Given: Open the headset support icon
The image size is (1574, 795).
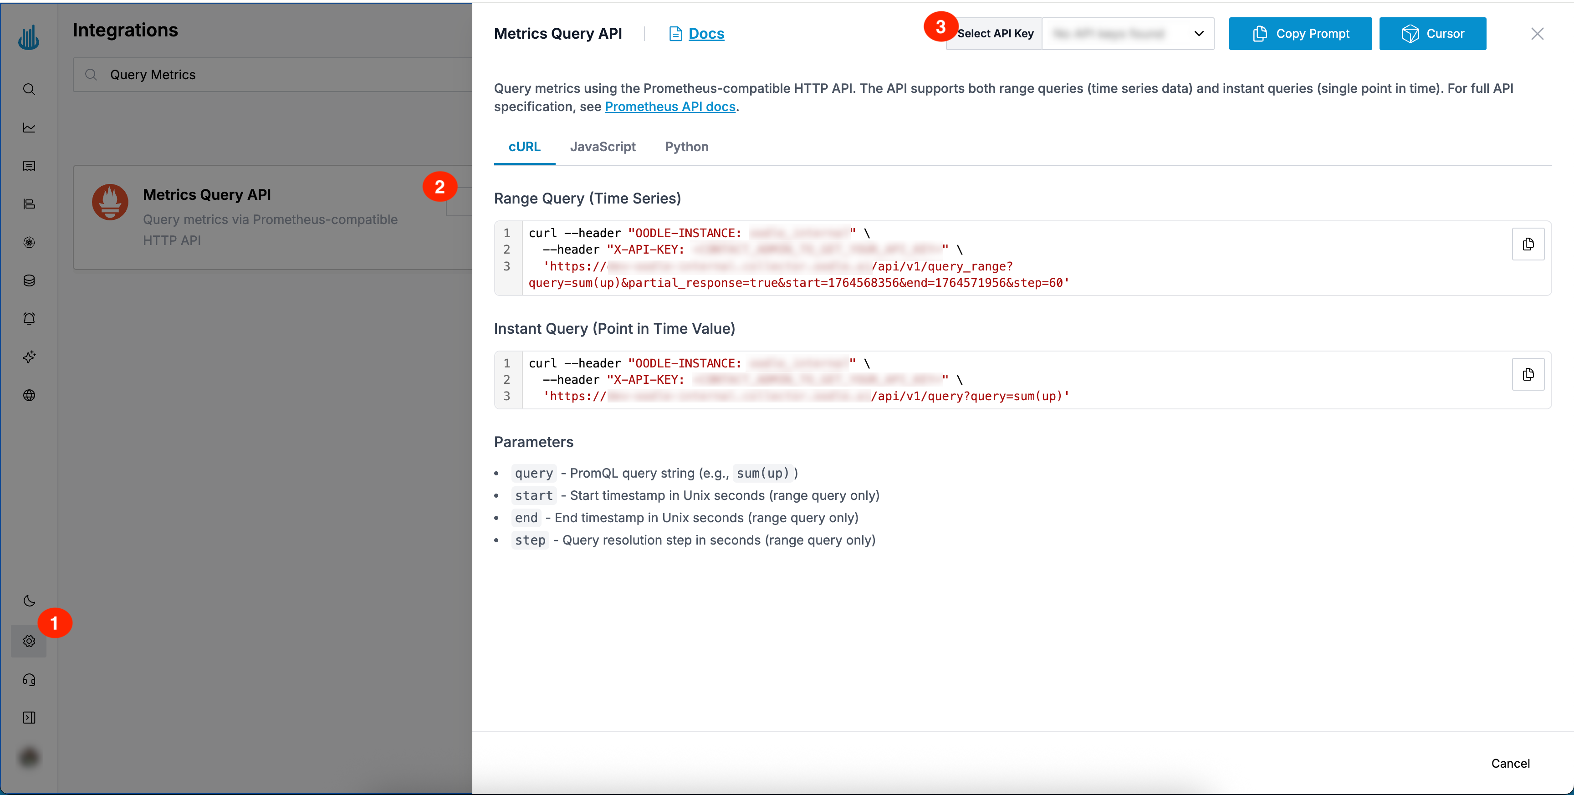Looking at the screenshot, I should [29, 679].
